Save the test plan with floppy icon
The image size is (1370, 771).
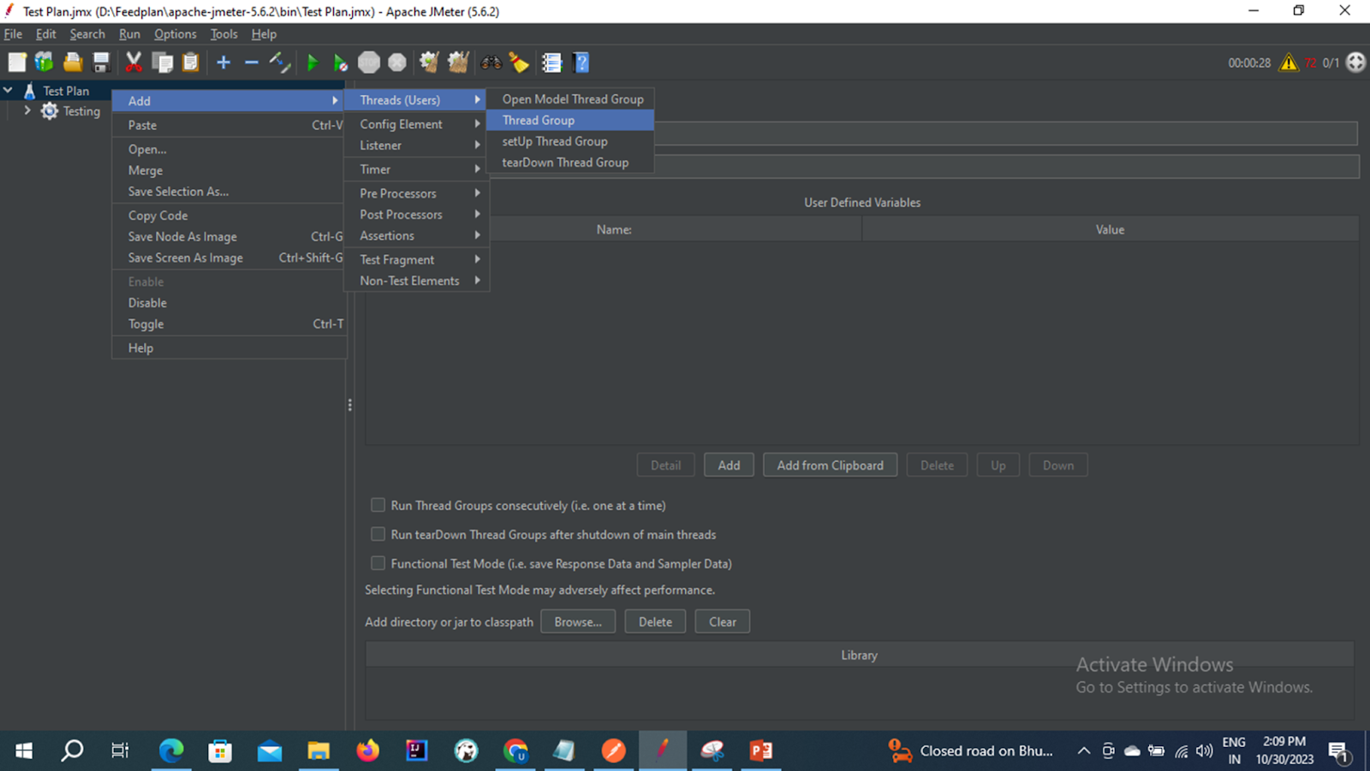tap(101, 62)
